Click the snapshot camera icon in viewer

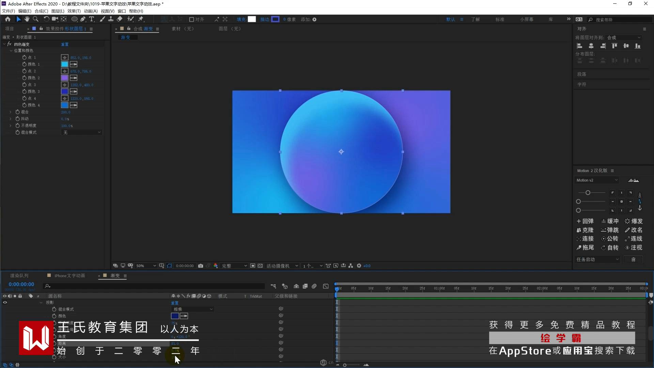click(x=201, y=266)
